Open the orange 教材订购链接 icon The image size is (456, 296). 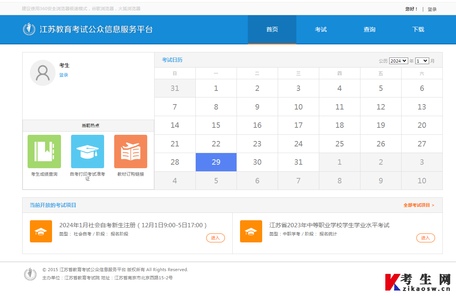(131, 151)
